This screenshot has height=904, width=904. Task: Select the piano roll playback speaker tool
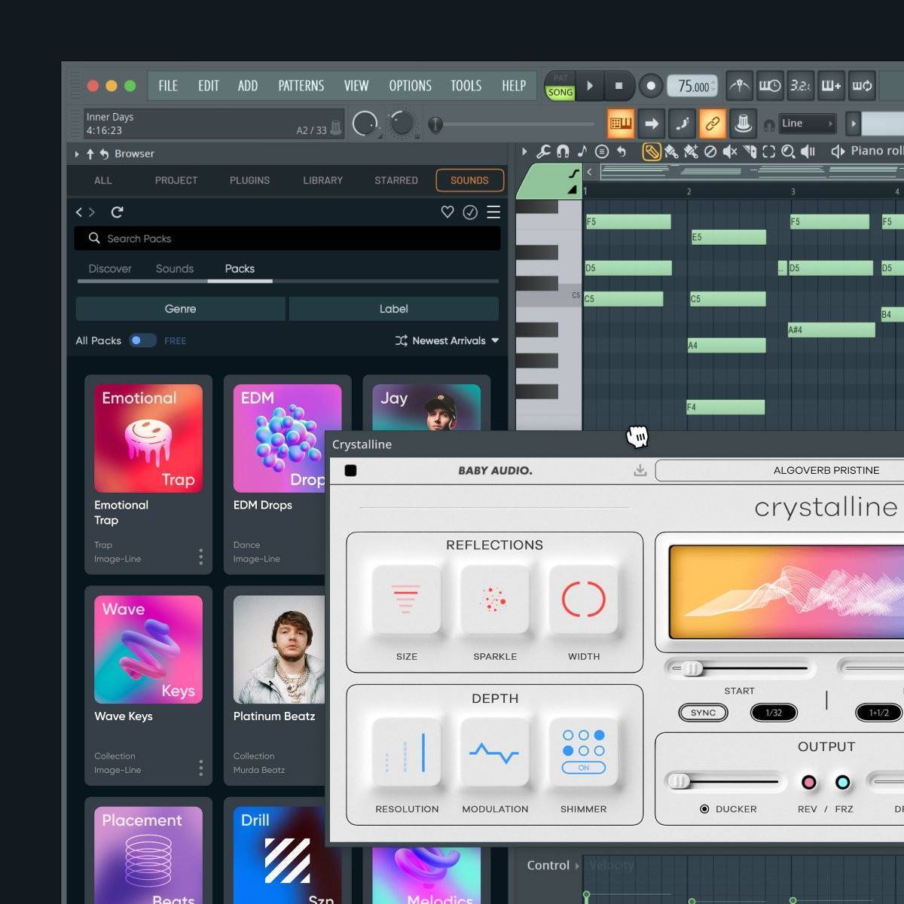(x=808, y=151)
